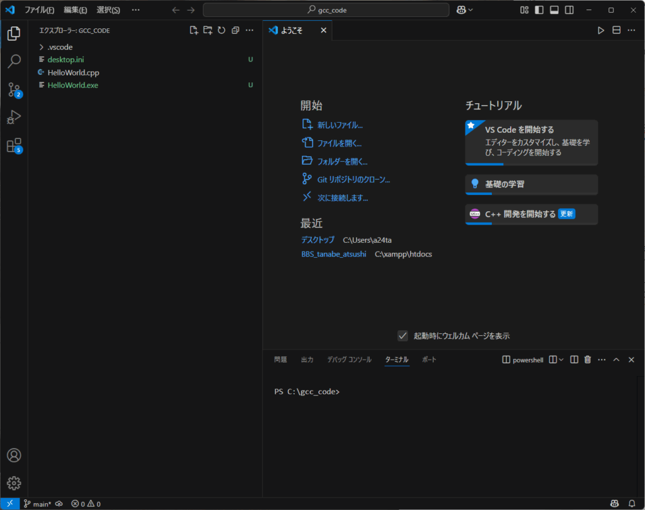Screen dimensions: 645x510
Task: Open terminal panel more actions ellipsis
Action: [x=602, y=360]
